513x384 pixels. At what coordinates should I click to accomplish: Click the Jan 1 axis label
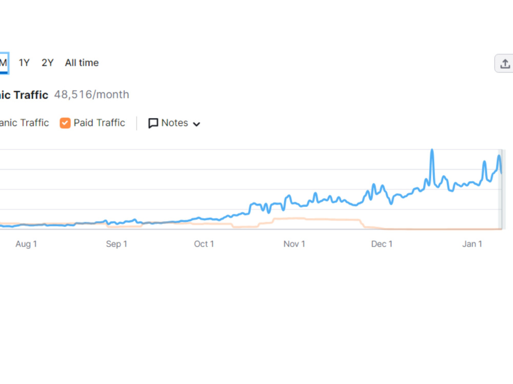(472, 244)
